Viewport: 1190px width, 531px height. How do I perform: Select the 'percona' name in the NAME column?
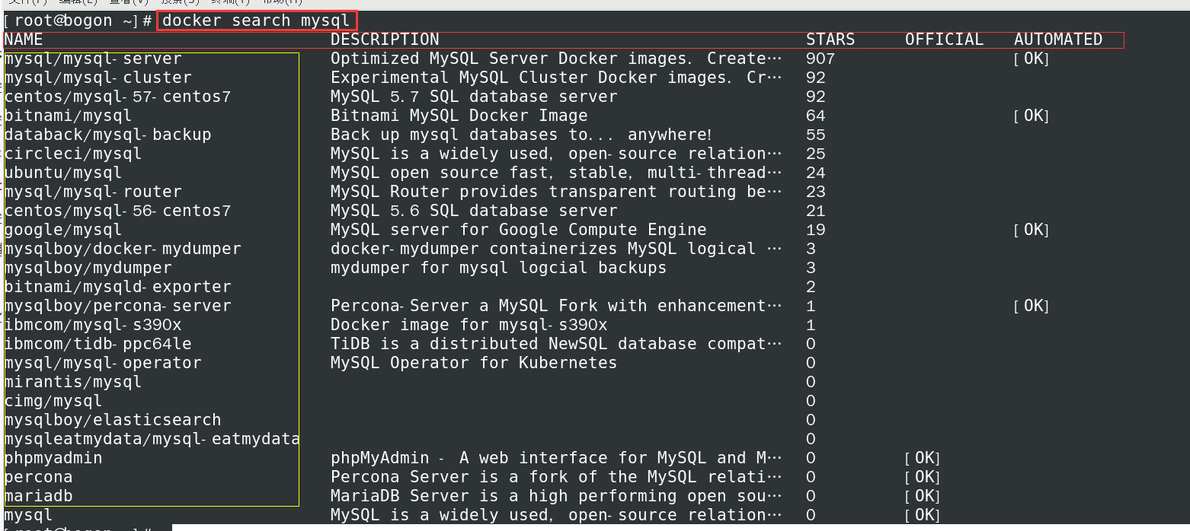[38, 477]
